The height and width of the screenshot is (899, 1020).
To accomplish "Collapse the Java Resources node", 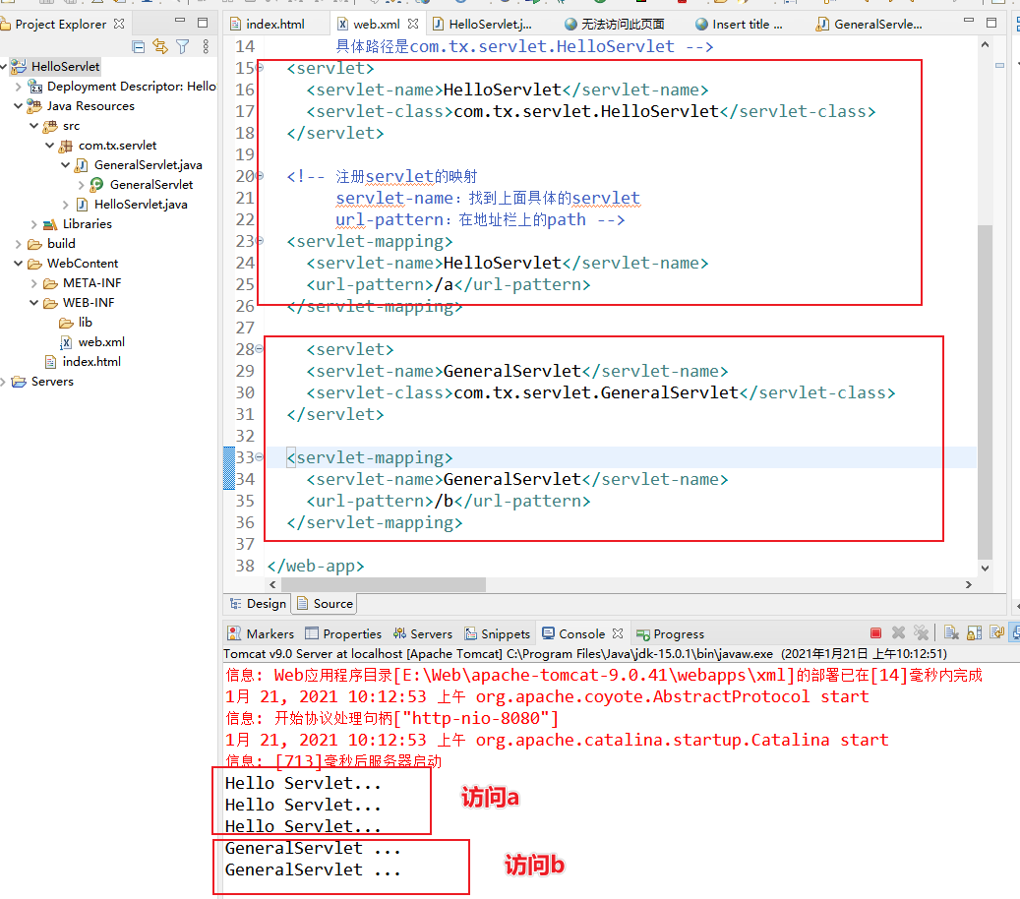I will 19,105.
